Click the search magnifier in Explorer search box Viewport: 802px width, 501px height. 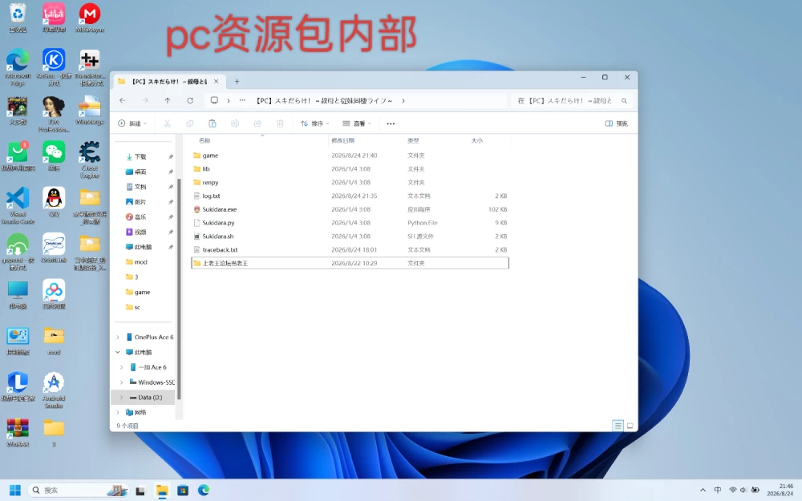[x=624, y=101]
